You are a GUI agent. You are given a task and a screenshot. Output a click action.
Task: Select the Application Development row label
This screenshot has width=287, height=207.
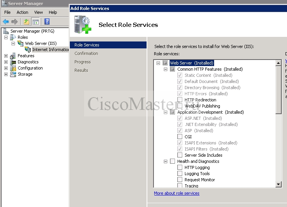click(x=211, y=112)
